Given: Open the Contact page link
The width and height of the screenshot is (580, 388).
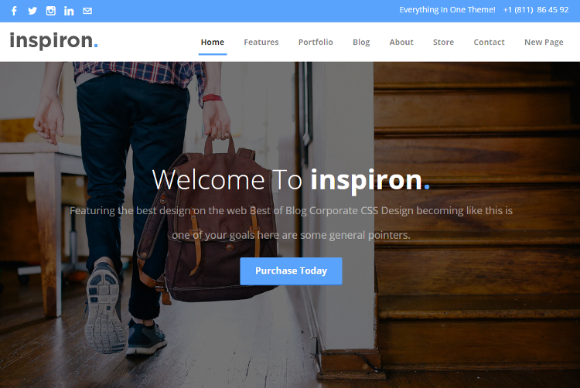Looking at the screenshot, I should coord(489,43).
